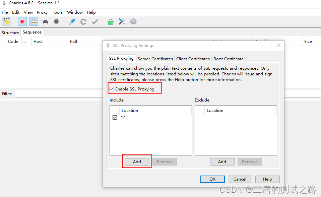Select the SSL Proxying tab

tap(121, 58)
